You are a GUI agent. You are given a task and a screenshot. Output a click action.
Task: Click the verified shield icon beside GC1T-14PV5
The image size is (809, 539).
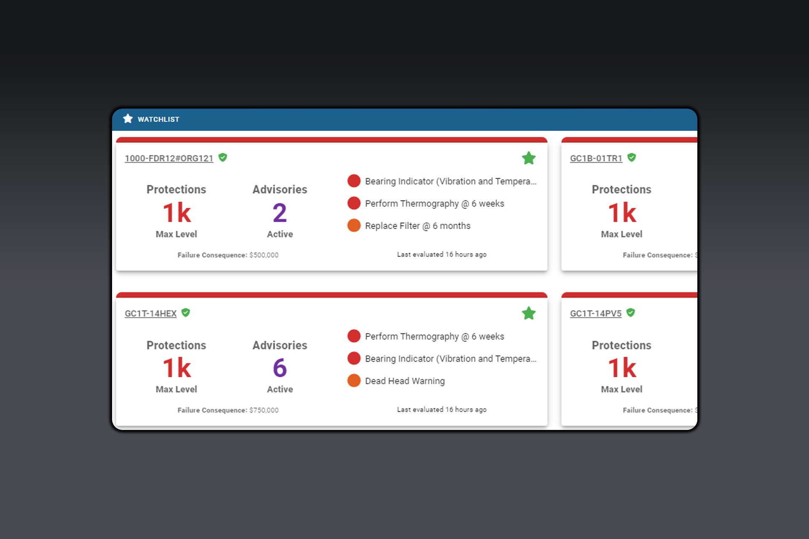click(630, 313)
